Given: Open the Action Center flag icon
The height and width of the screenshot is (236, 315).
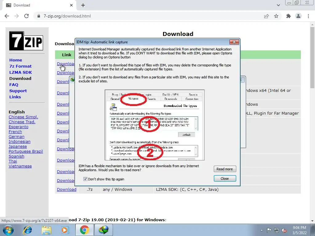Looking at the screenshot, I should pyautogui.click(x=269, y=230).
